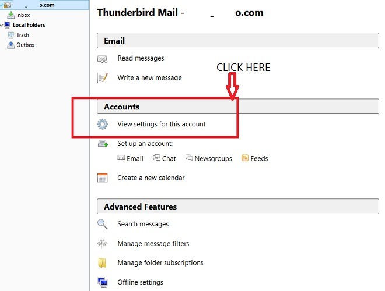Click the Search messages magnifier icon
Viewport: 385px width, 291px height.
coord(103,224)
